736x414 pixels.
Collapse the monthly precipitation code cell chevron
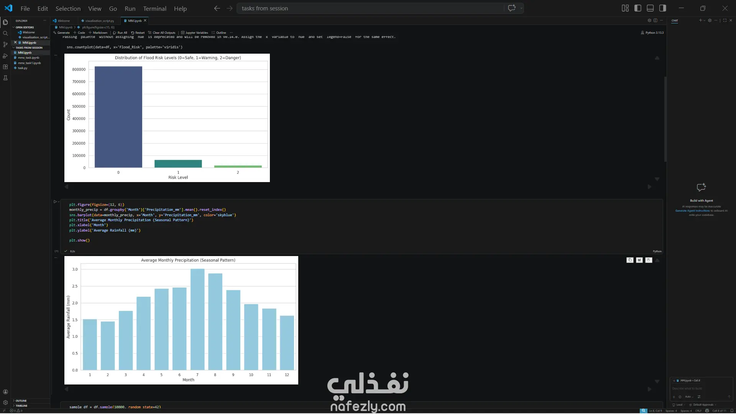click(x=59, y=202)
